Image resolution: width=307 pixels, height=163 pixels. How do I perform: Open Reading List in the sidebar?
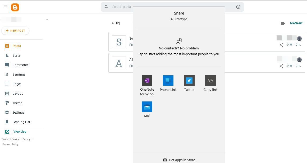click(x=21, y=122)
